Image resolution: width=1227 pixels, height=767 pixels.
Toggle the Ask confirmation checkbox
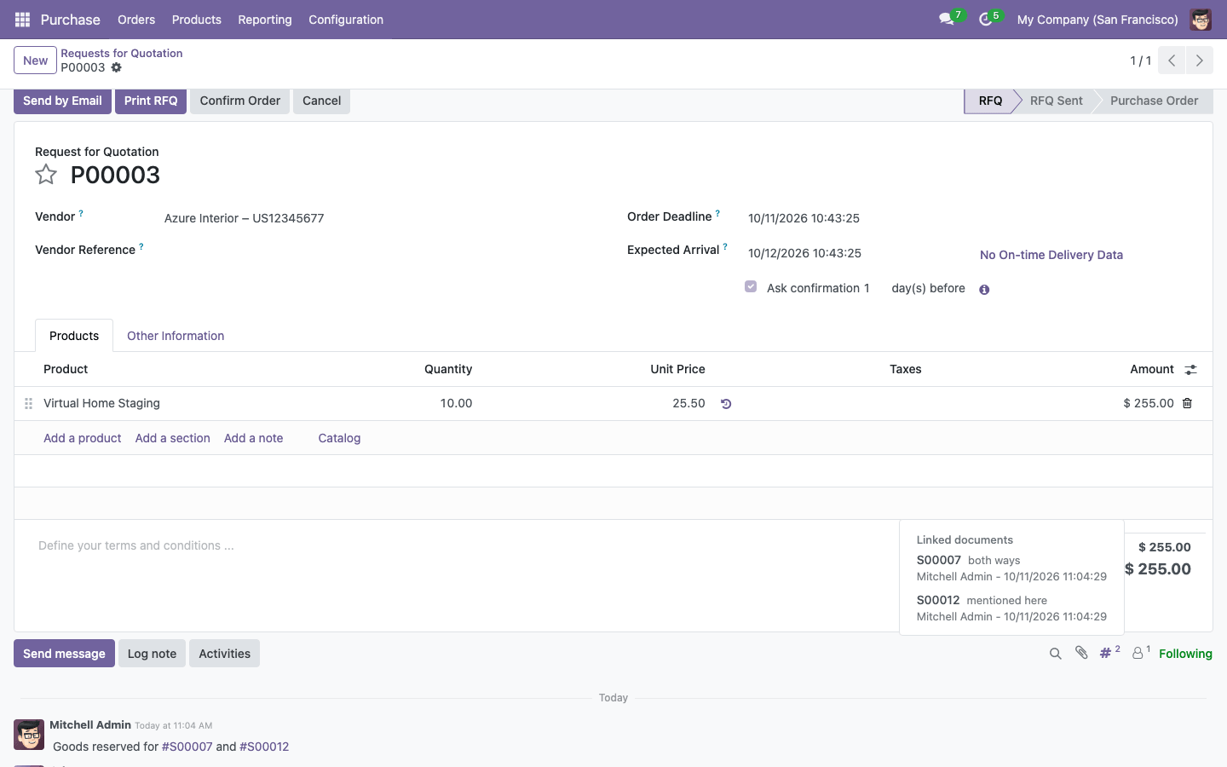[751, 287]
